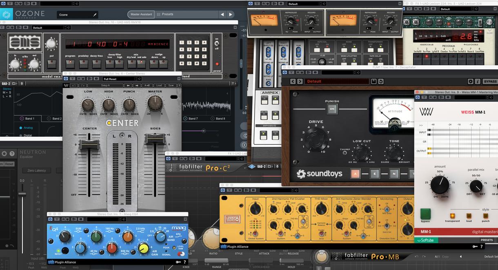The width and height of the screenshot is (498, 270).
Task: Click the A→B copy button in Center
Action: tap(147, 86)
